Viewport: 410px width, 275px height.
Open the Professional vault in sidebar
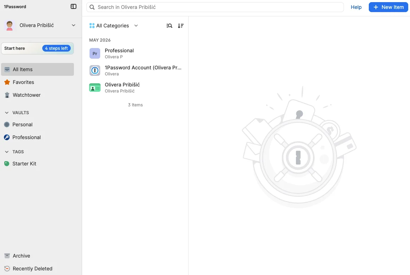(37, 137)
